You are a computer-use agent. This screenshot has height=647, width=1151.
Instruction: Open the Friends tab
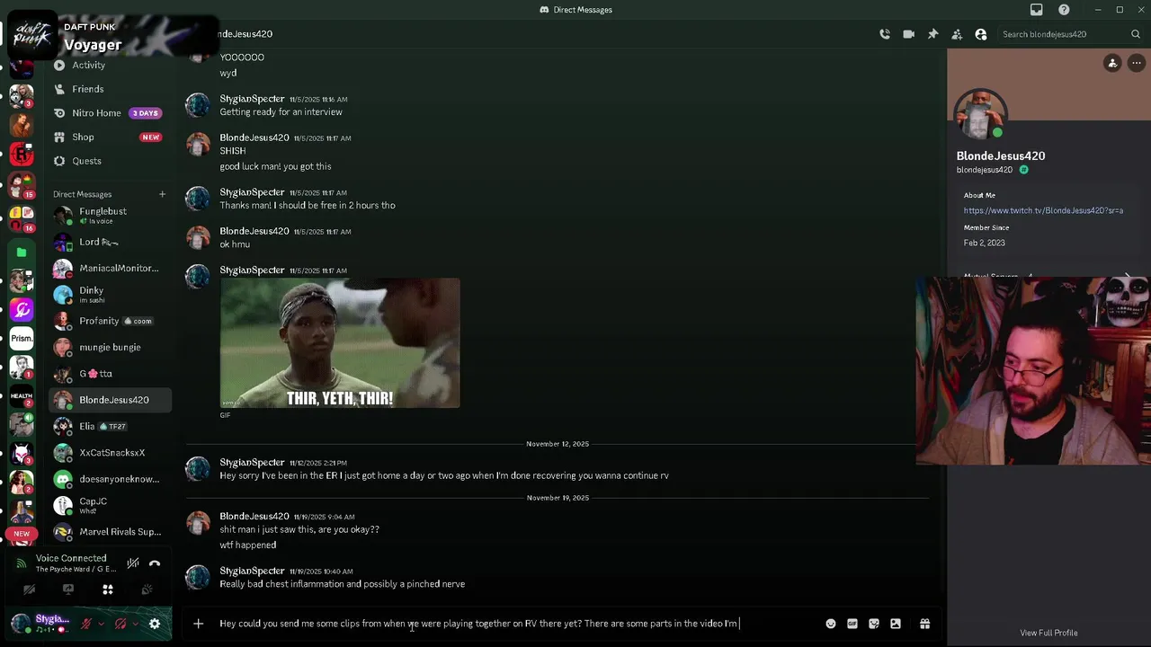(110, 89)
